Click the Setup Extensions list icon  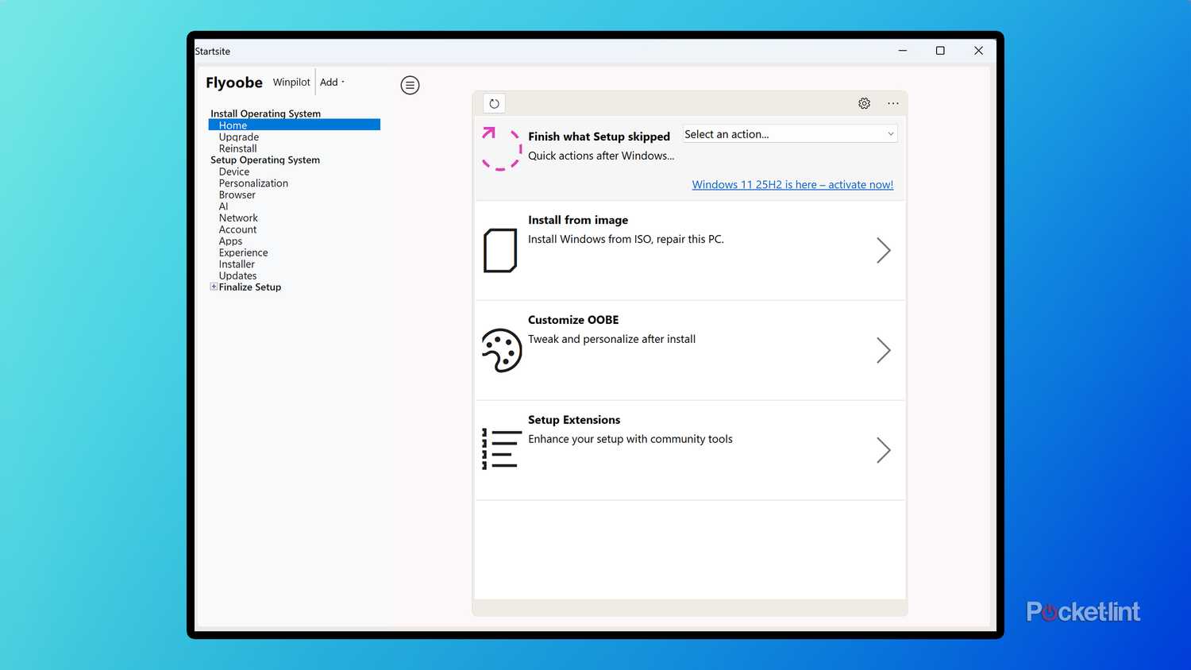coord(501,449)
